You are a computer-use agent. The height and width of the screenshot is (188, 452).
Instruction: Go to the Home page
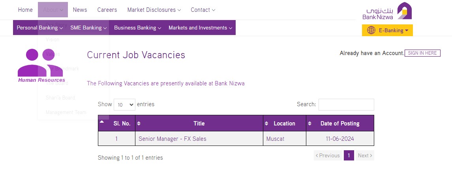25,10
